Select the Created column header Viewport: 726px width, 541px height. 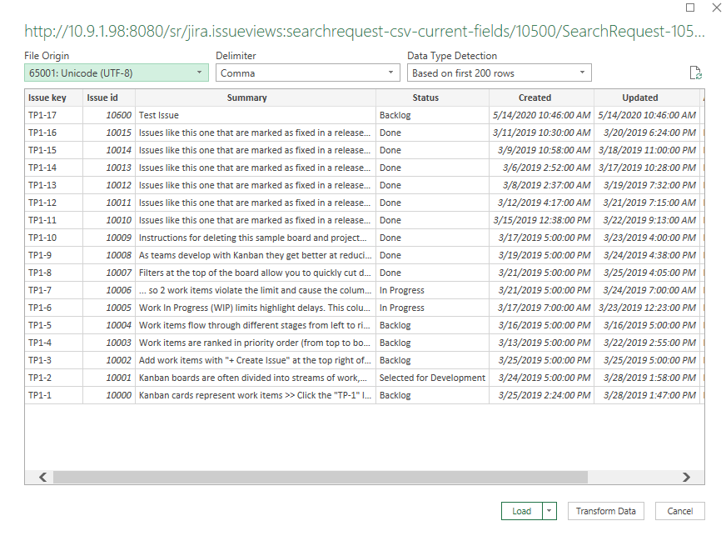pyautogui.click(x=535, y=98)
